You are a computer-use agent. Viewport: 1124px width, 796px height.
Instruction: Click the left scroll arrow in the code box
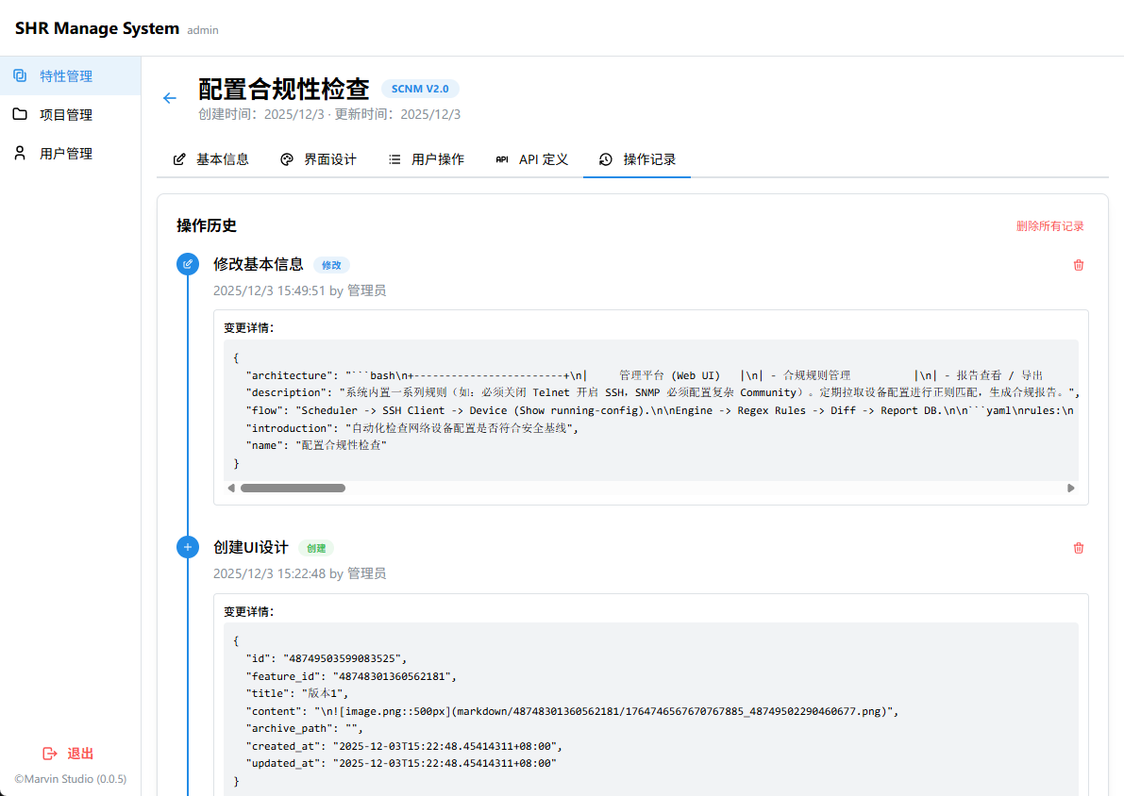(232, 489)
